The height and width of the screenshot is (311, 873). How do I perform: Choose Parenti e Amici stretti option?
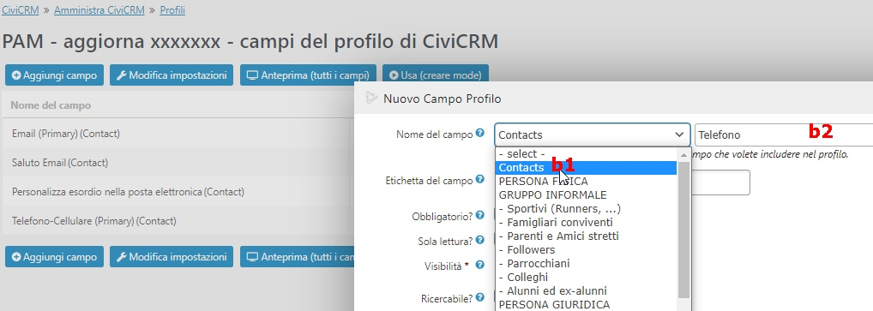click(x=587, y=236)
